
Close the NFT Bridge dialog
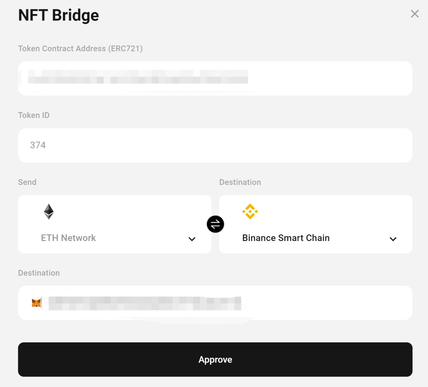click(x=415, y=14)
